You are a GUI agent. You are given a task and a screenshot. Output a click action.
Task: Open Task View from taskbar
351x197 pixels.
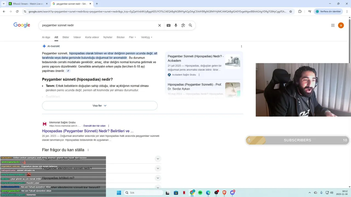(x=168, y=193)
